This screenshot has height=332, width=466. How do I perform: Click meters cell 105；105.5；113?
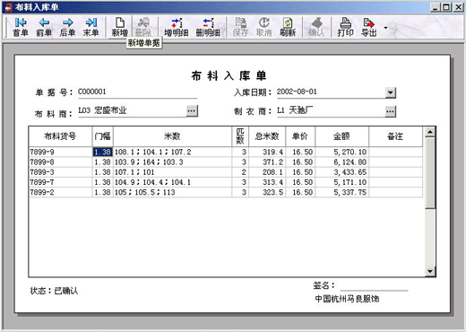[x=172, y=192]
